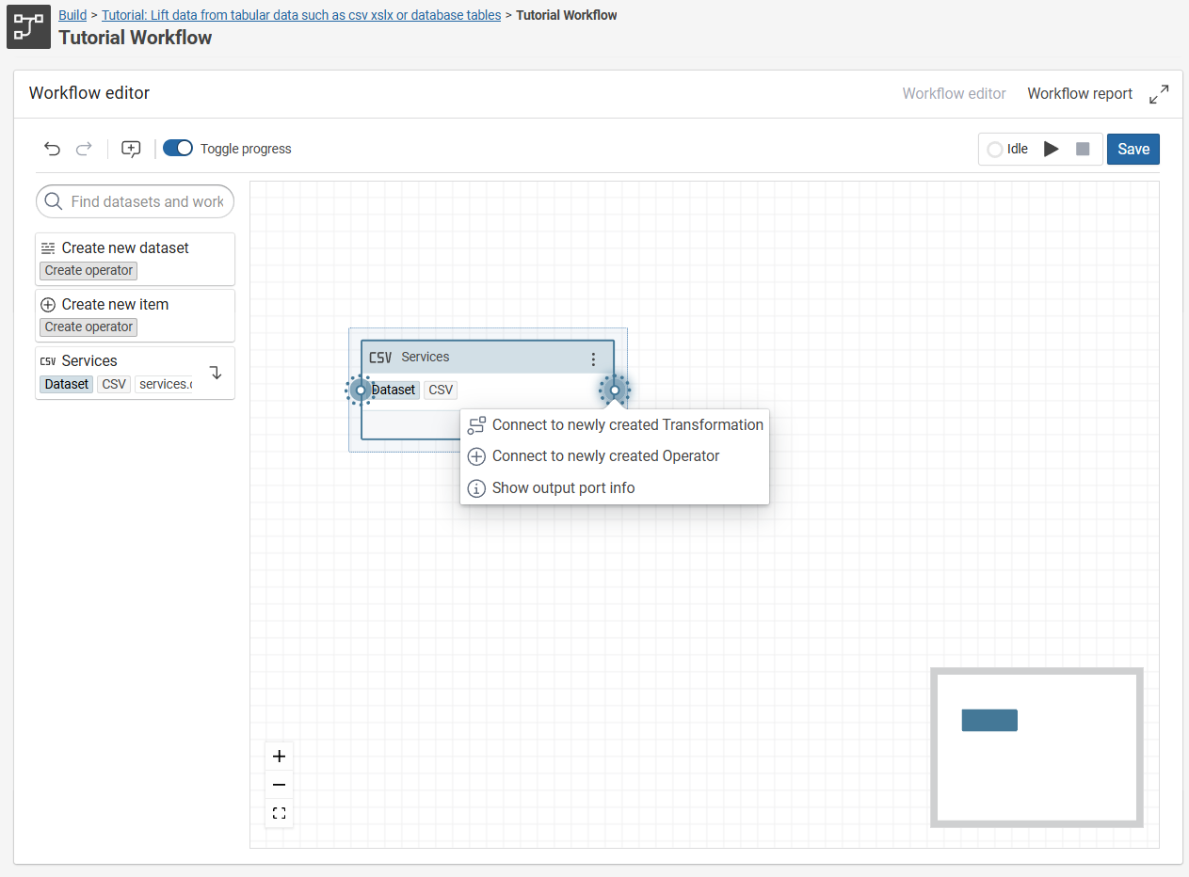Enter fullscreen mode for workflow editor
This screenshot has width=1189, height=877.
pyautogui.click(x=1159, y=94)
